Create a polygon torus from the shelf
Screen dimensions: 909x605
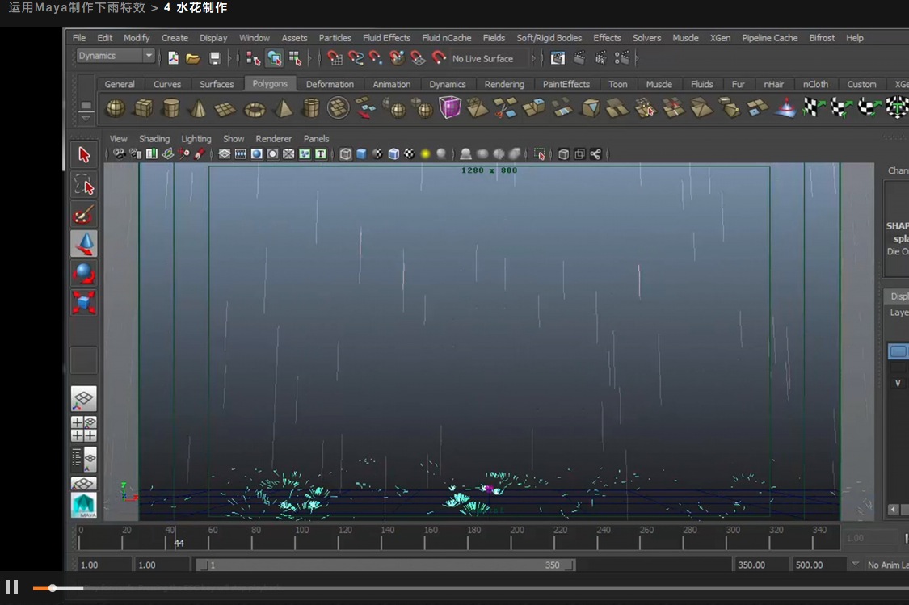(255, 108)
